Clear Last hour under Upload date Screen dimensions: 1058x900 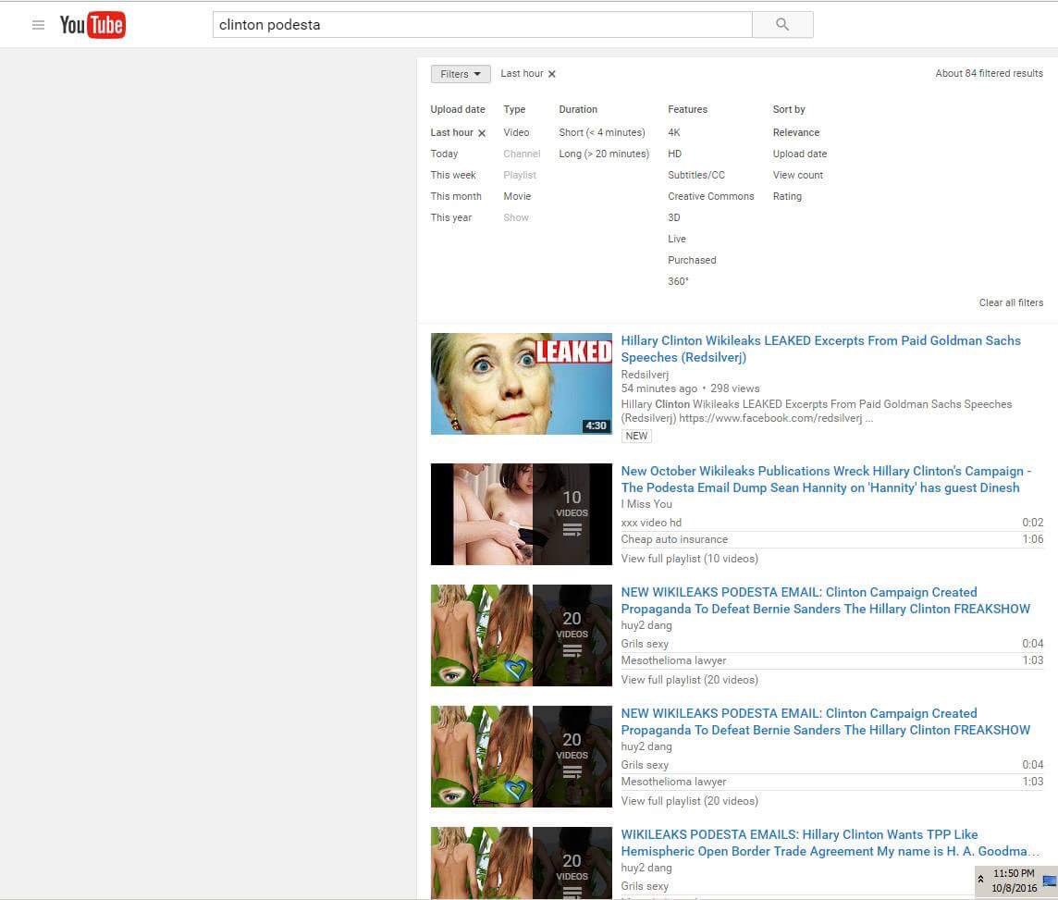(482, 133)
